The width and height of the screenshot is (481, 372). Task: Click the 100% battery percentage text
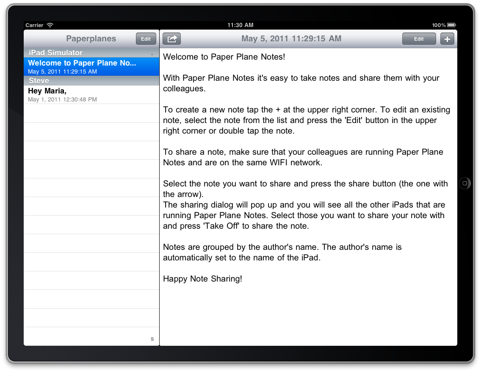[x=439, y=25]
